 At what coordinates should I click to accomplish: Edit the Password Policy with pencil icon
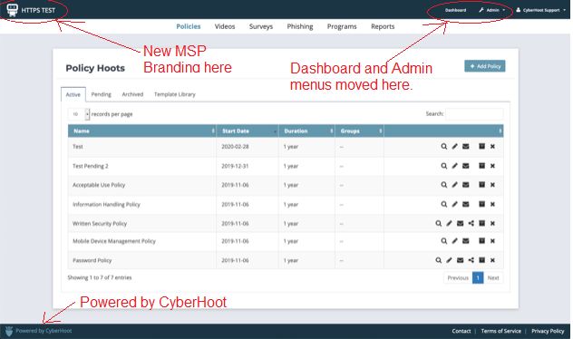tap(449, 260)
